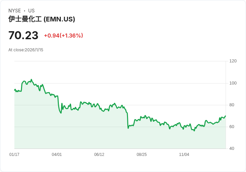Select the 60 y-axis label

tap(232, 127)
